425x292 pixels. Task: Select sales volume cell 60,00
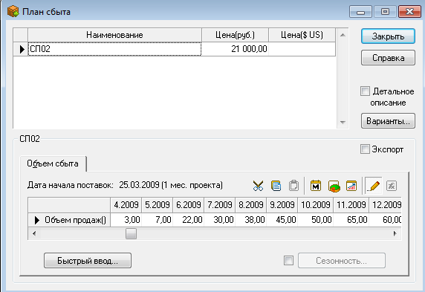pyautogui.click(x=385, y=220)
